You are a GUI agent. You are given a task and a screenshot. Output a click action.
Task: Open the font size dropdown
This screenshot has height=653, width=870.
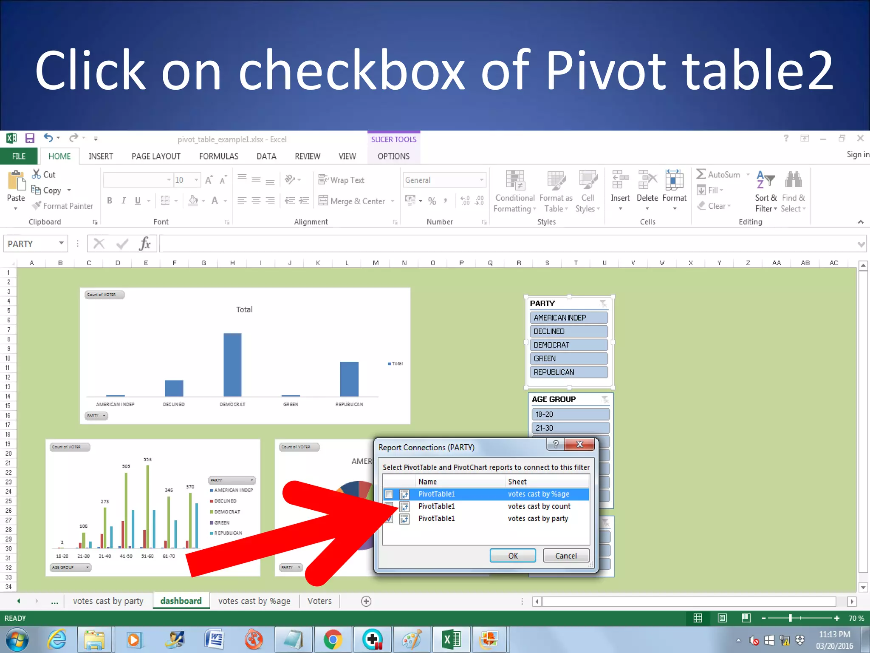[196, 180]
